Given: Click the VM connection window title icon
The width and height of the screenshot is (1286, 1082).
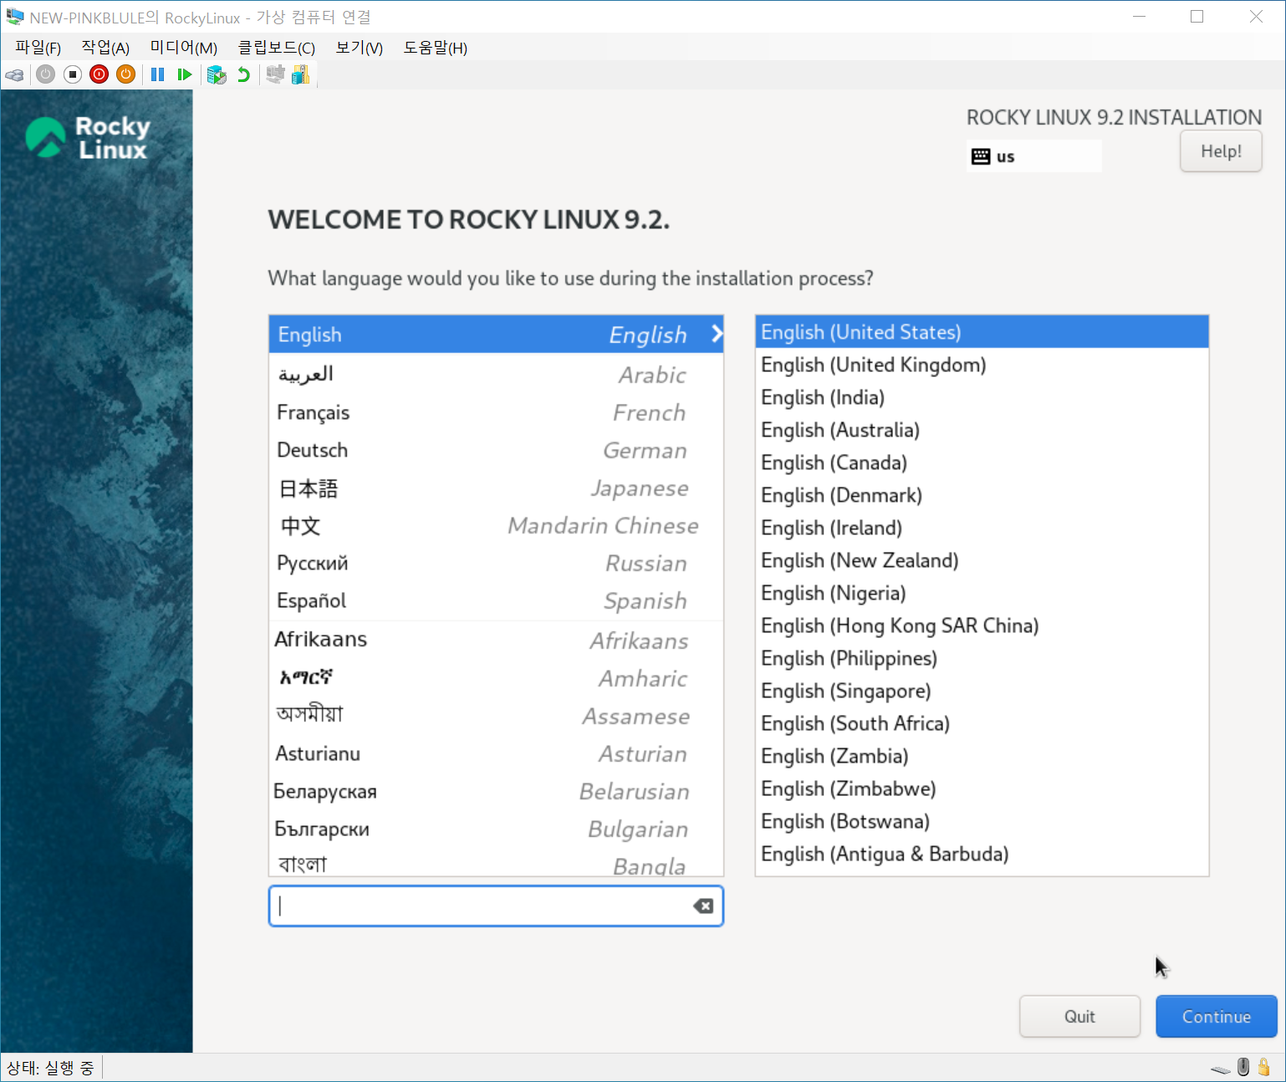Looking at the screenshot, I should click(15, 17).
